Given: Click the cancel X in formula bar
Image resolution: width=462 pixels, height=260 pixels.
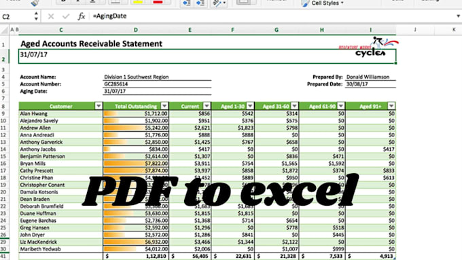Looking at the screenshot, I should (51, 16).
